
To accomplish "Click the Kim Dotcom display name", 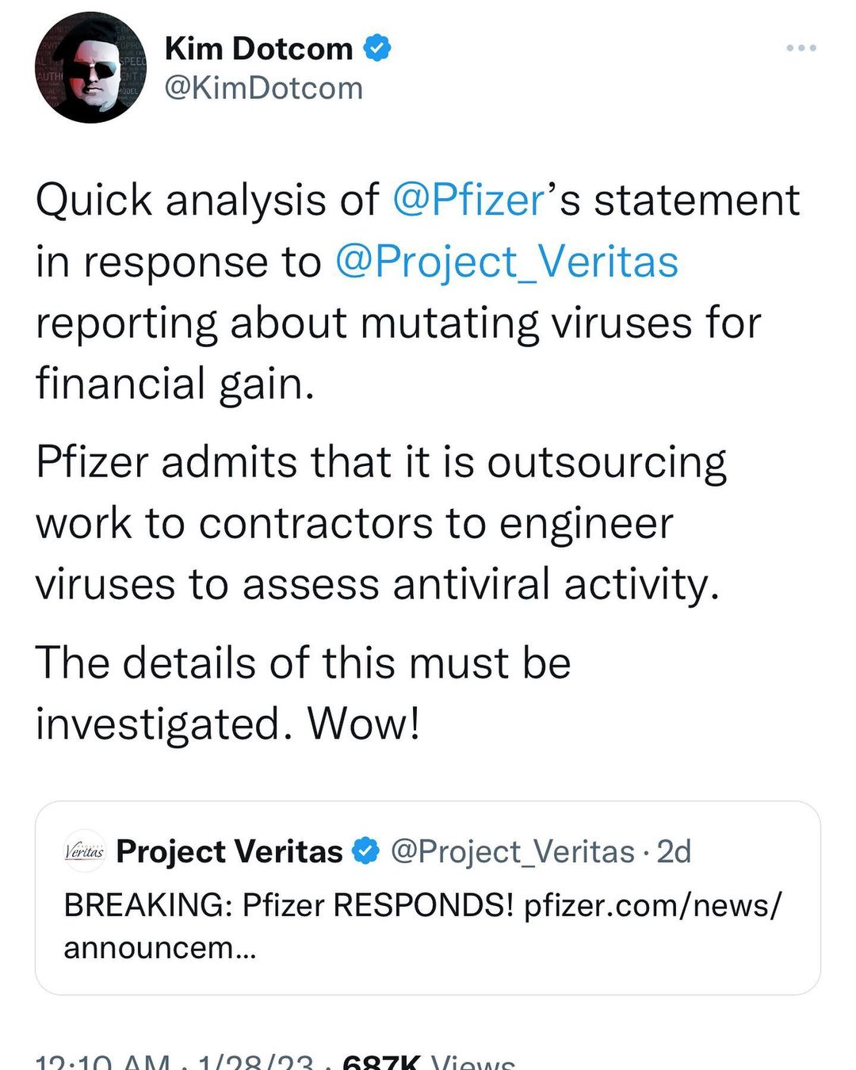I will tap(258, 49).
